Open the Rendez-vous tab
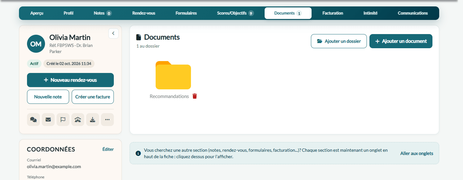 [x=144, y=13]
